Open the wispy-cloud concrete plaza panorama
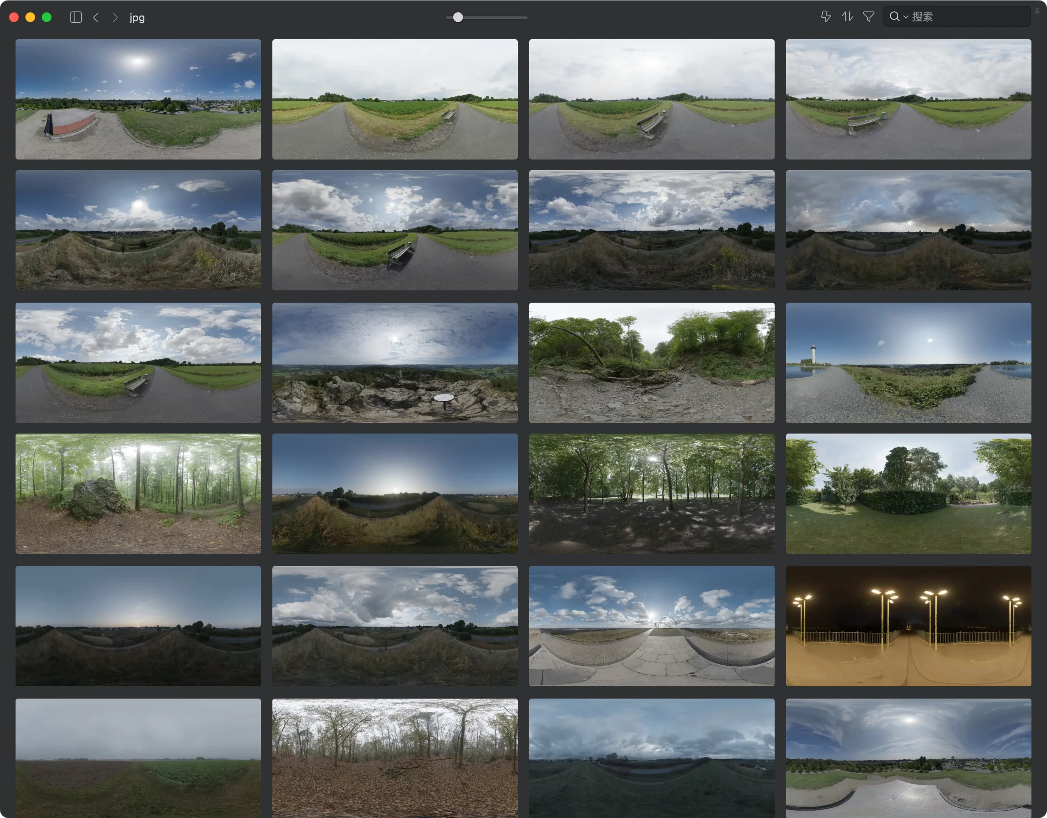This screenshot has width=1047, height=818. (908, 758)
